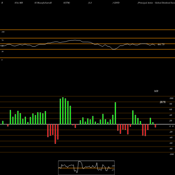Click the MR axis label 20
Viewport: 175px width, 175px height.
point(171,121)
